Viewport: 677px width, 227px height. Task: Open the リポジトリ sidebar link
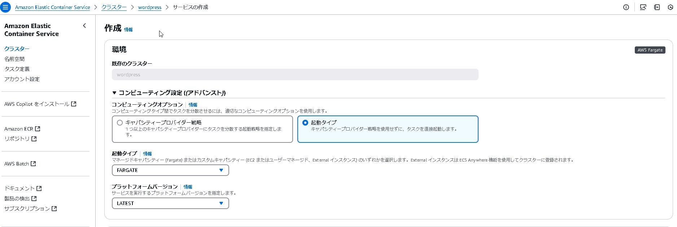17,139
